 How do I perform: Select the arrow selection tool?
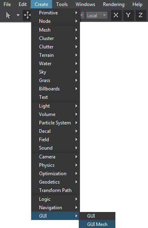tap(8, 15)
